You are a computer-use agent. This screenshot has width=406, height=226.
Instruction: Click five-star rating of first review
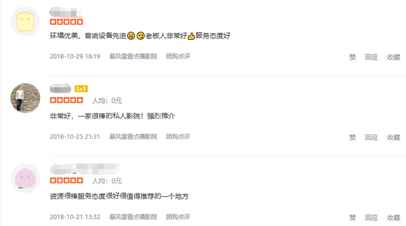pyautogui.click(x=66, y=22)
